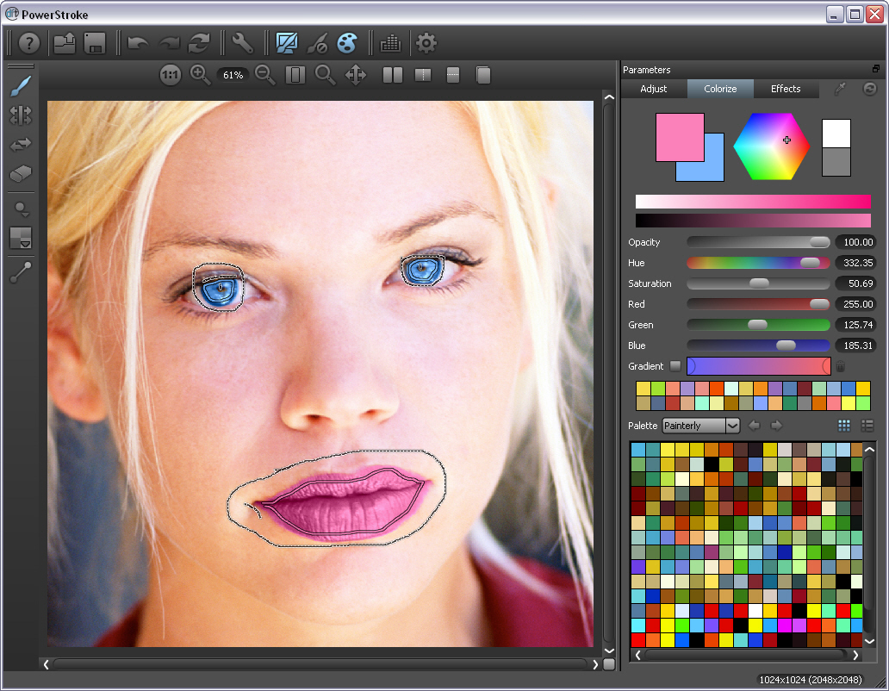
Task: Click the histogram icon in toolbar
Action: coord(390,43)
